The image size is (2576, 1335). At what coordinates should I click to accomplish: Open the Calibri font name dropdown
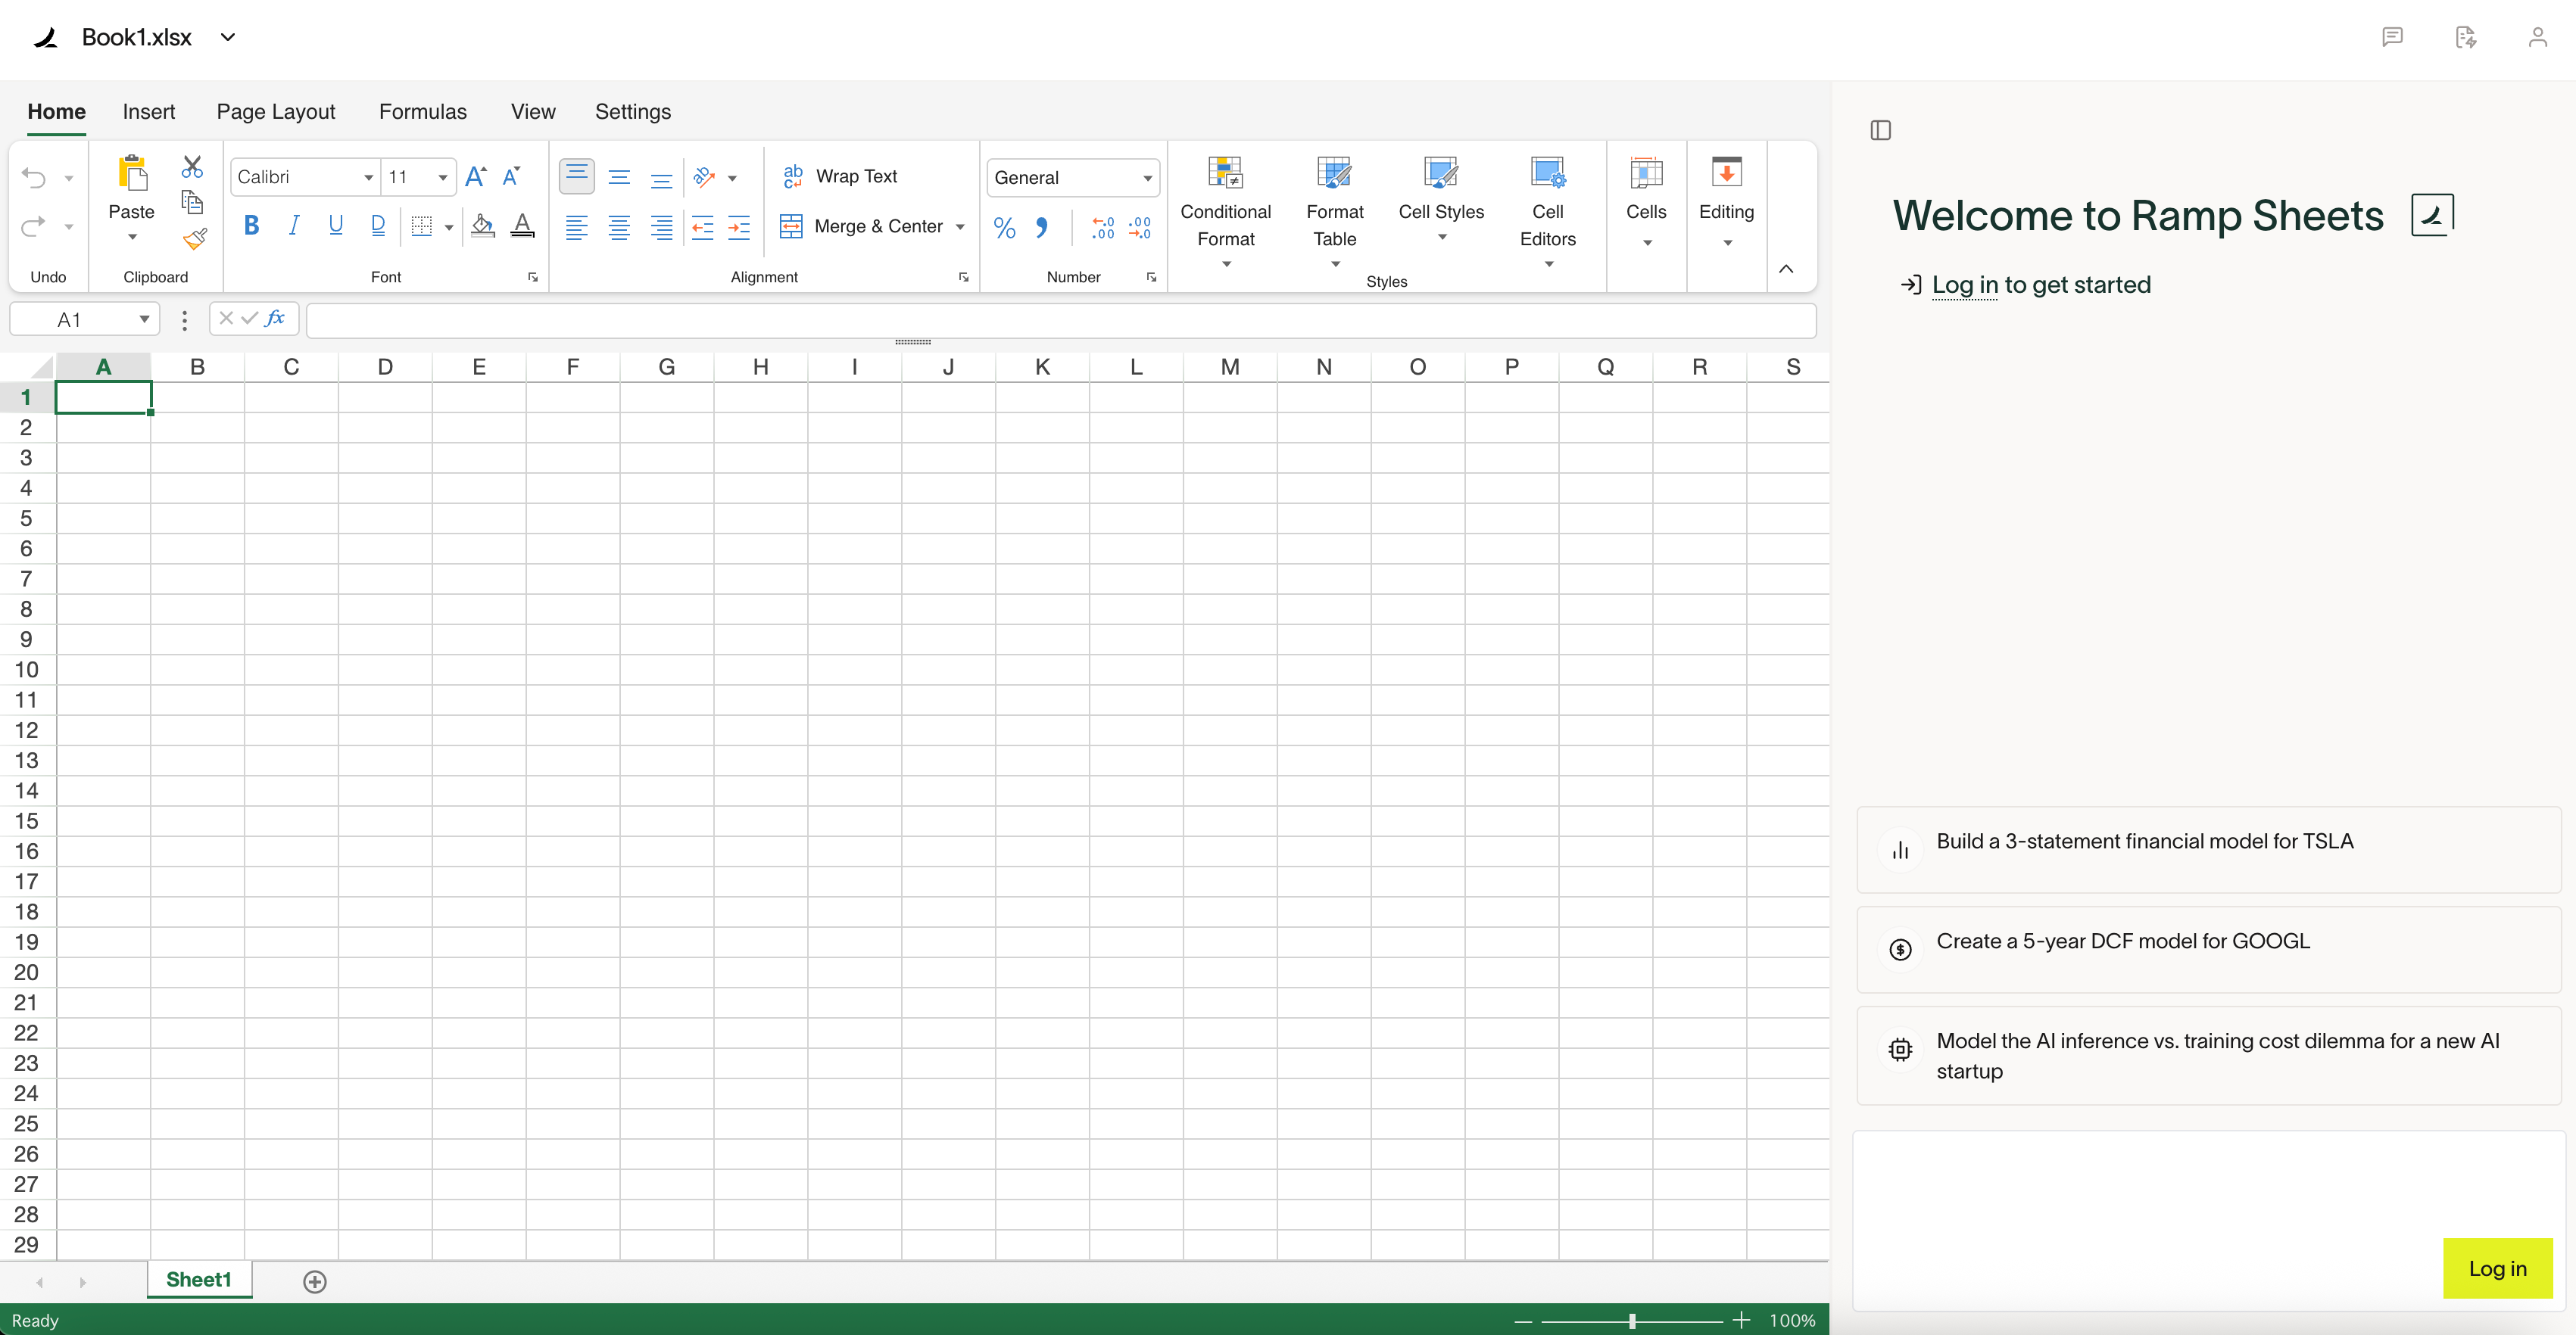tap(368, 178)
